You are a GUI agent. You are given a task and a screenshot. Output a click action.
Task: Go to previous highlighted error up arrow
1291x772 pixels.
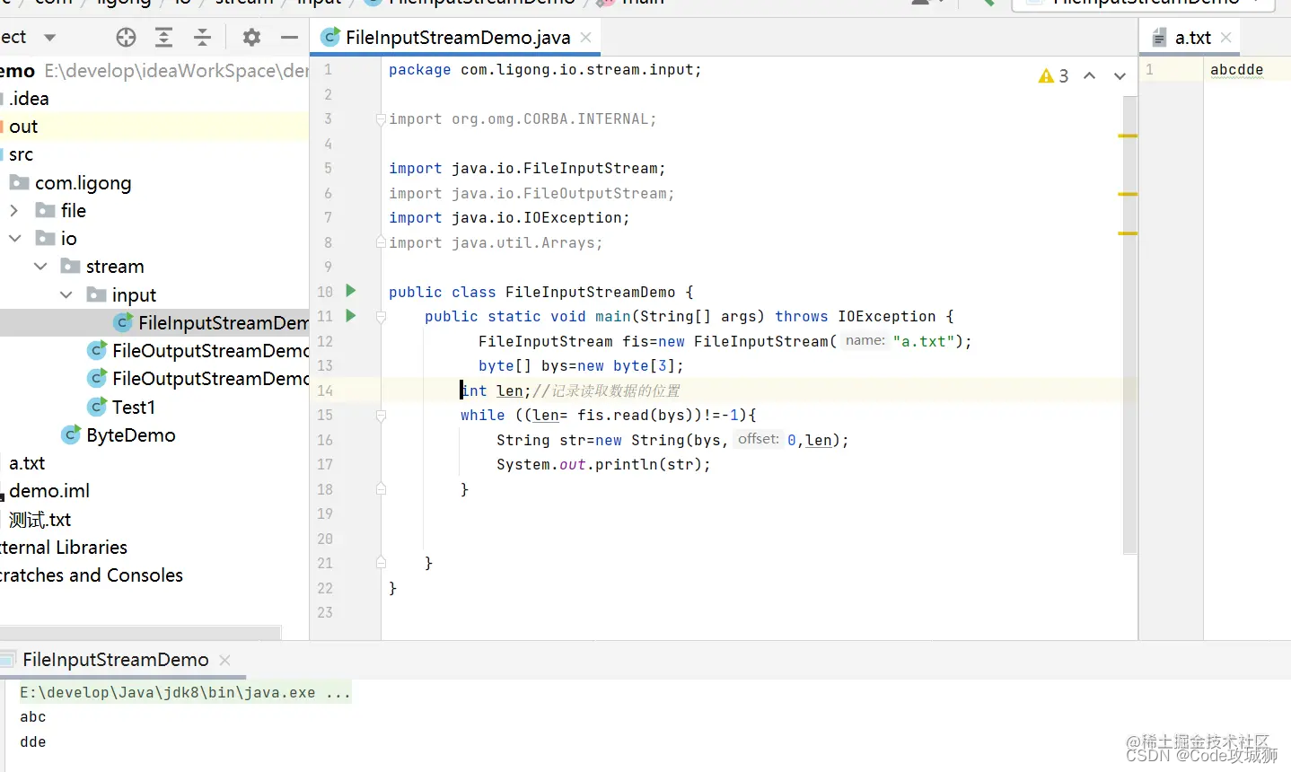coord(1089,76)
